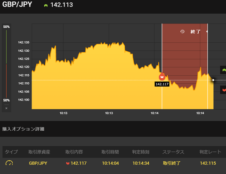The width and height of the screenshot is (226, 174).
Task: Click the 取引内容 column header
Action: (74, 152)
